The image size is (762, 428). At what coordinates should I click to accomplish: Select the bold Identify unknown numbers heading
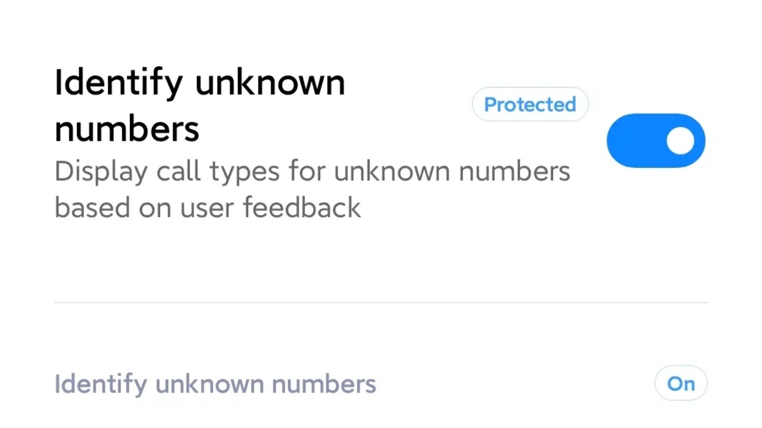pyautogui.click(x=199, y=105)
